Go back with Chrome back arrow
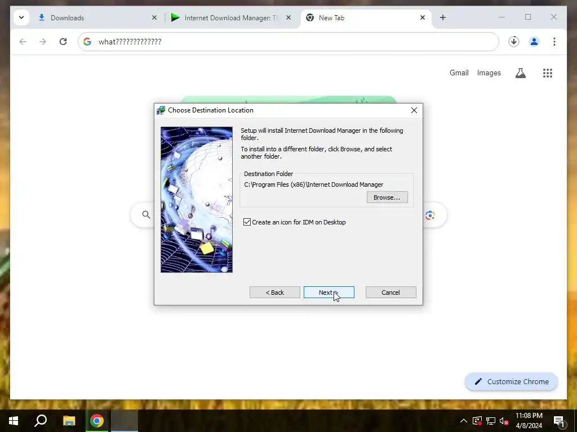The width and height of the screenshot is (577, 432). click(x=23, y=42)
